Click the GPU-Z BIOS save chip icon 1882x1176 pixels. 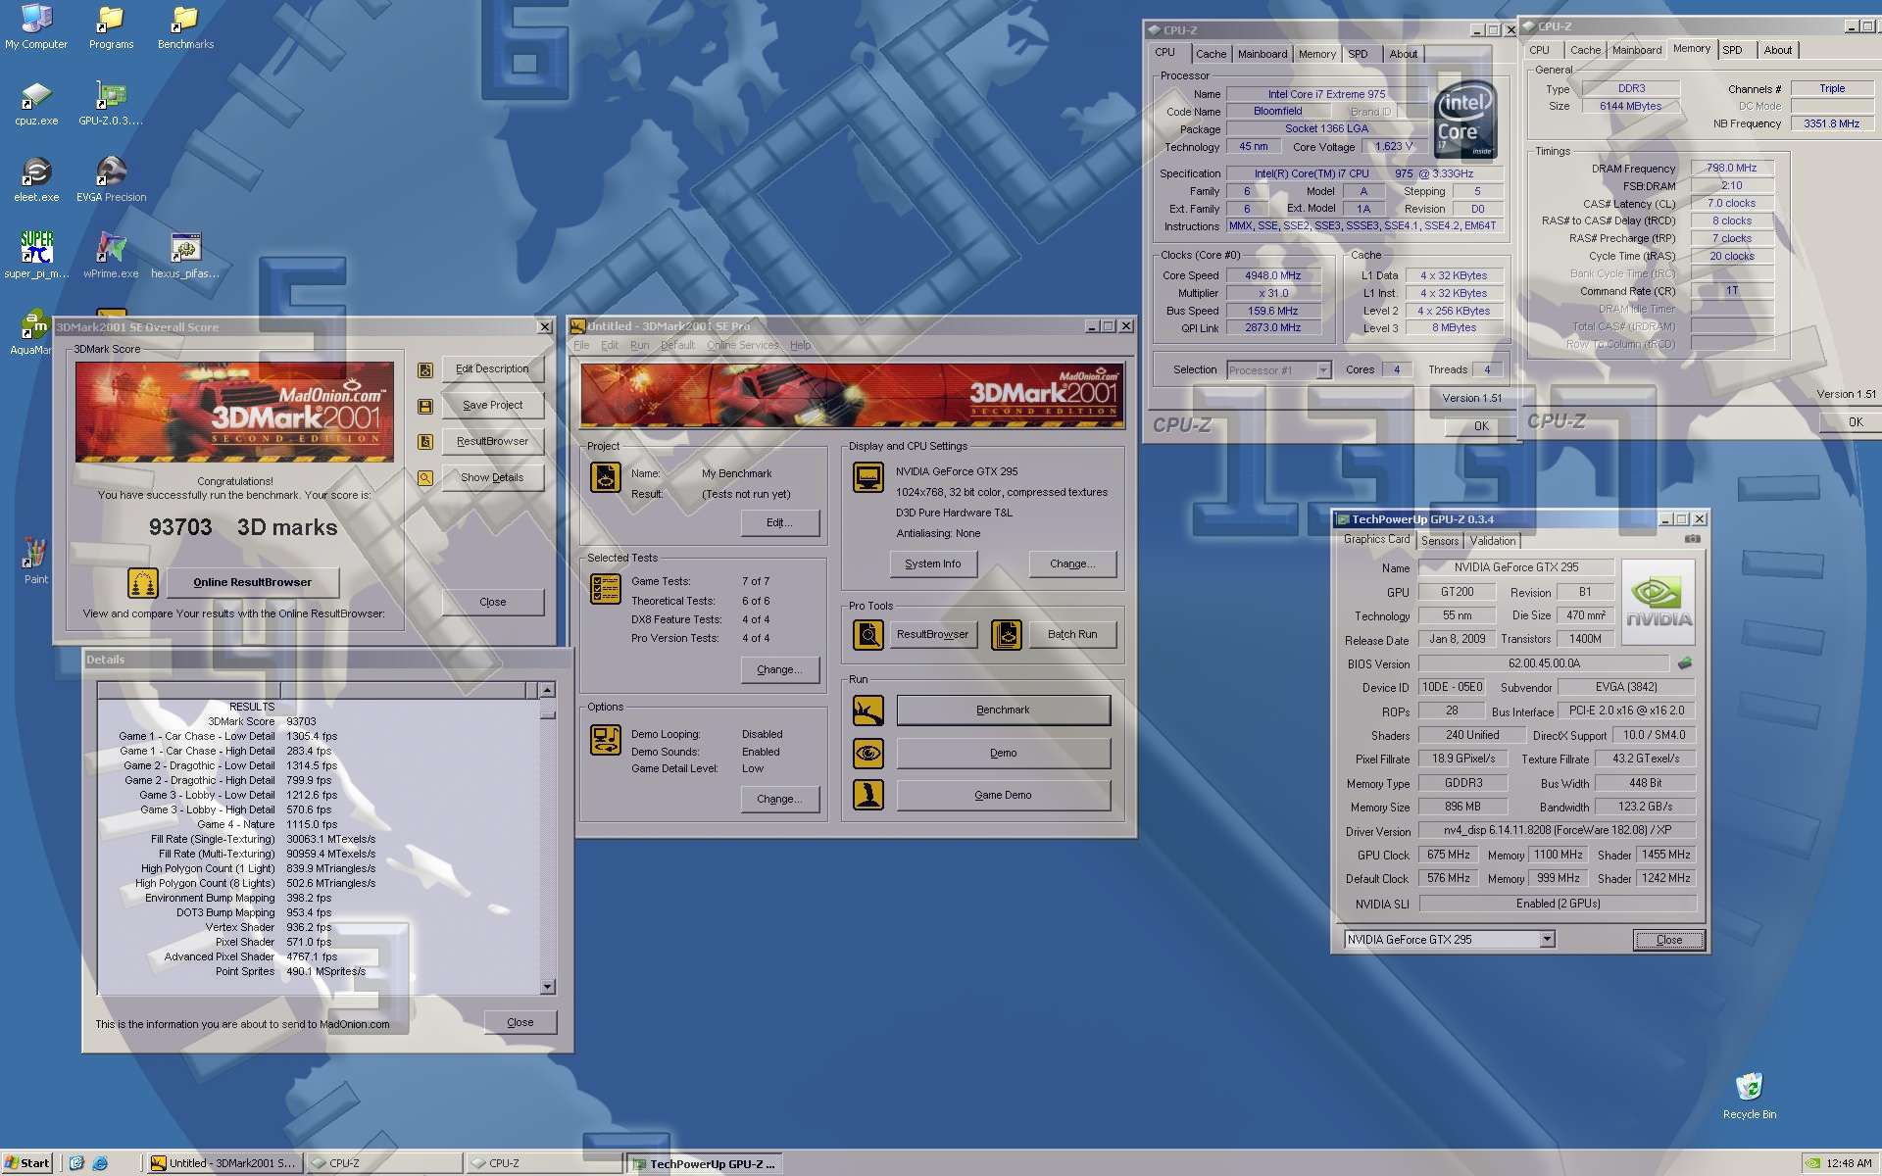[1685, 663]
